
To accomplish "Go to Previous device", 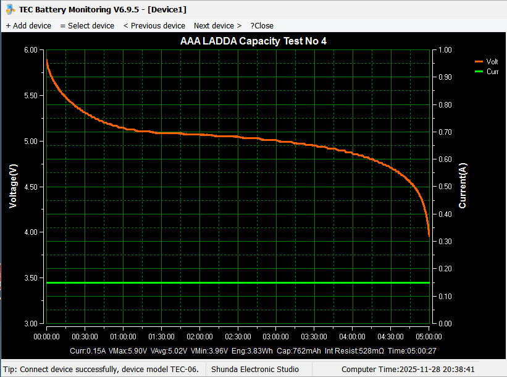I will pos(154,25).
